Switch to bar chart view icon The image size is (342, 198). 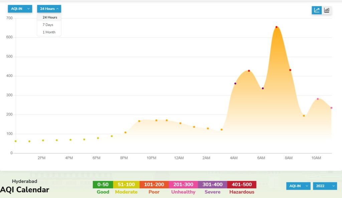coord(327,10)
